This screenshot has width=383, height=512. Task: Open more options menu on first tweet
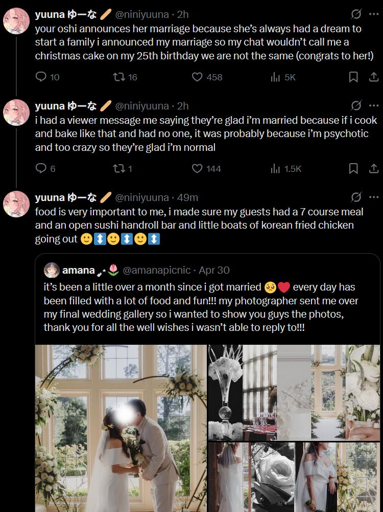click(x=374, y=14)
